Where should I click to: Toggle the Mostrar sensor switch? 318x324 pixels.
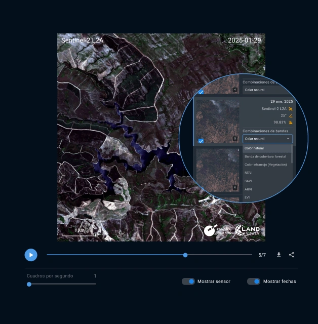pyautogui.click(x=188, y=281)
